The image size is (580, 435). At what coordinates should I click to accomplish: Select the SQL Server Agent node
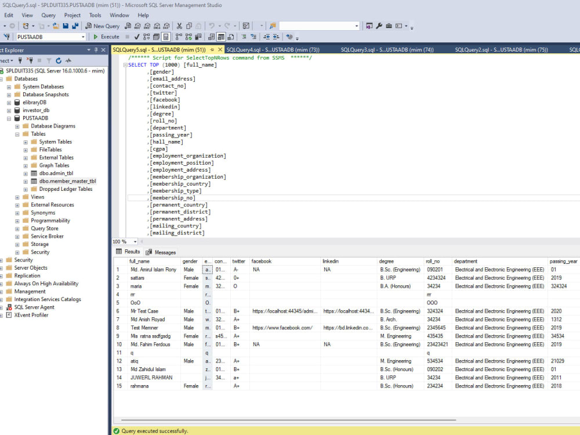pos(34,307)
